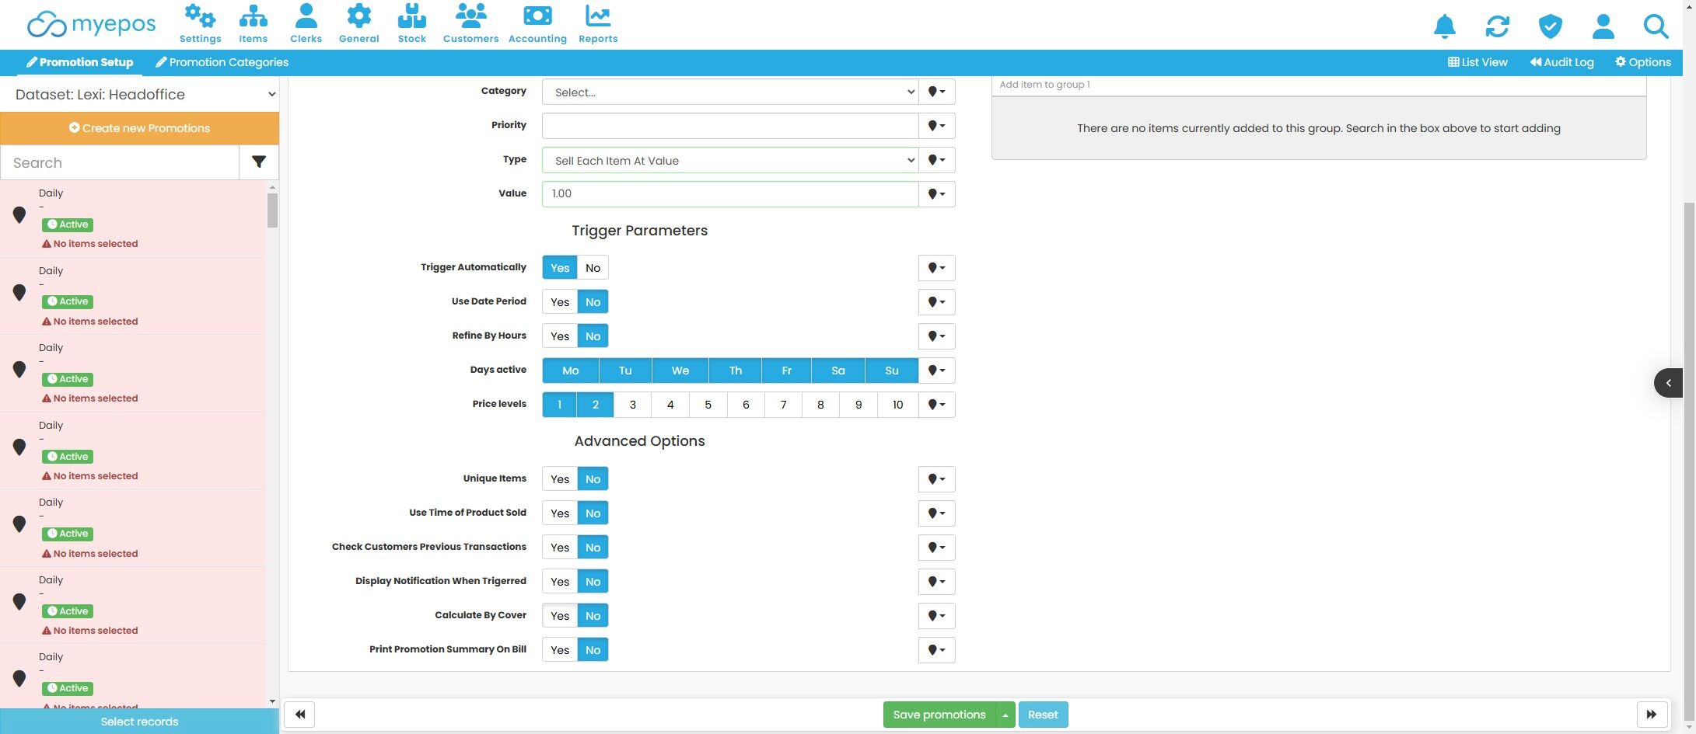Click Create new Promotions button
Image resolution: width=1696 pixels, height=734 pixels.
pos(140,128)
